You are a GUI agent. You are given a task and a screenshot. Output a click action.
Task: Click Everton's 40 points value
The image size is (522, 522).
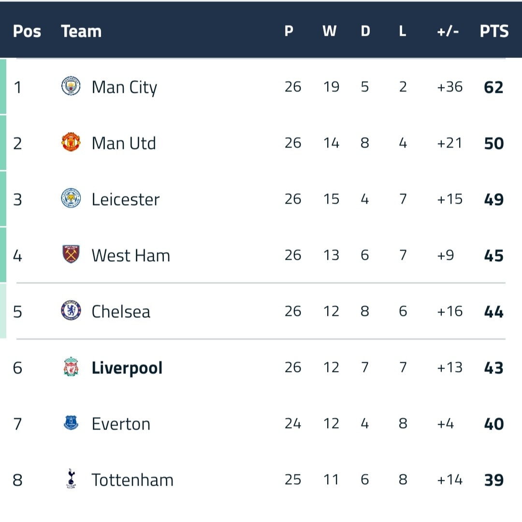[493, 424]
